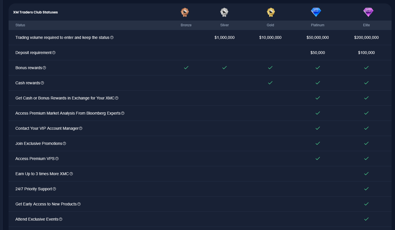Click Elite checkmark in Earn Up to 3 times More XMC row
The image size is (395, 230).
click(x=366, y=173)
